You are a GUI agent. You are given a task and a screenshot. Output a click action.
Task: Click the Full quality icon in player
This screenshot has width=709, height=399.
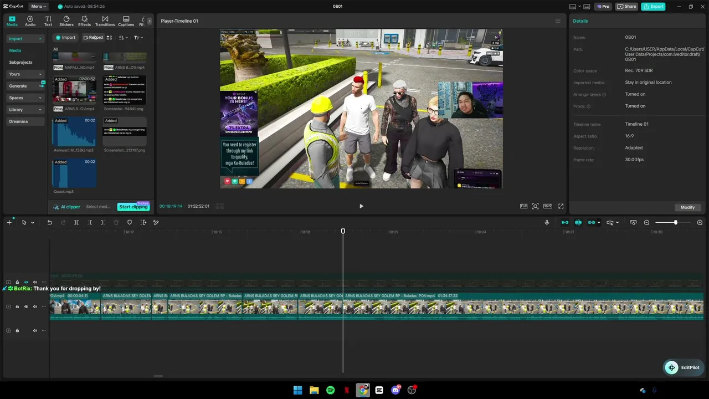[x=523, y=206]
